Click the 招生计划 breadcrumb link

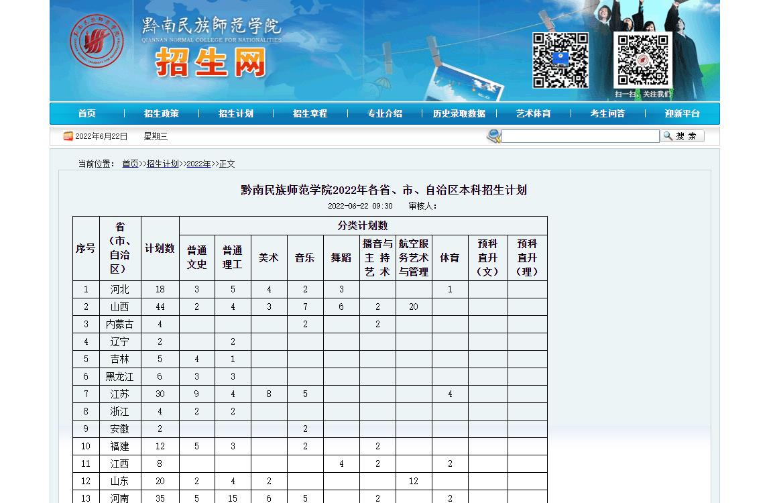pyautogui.click(x=163, y=164)
